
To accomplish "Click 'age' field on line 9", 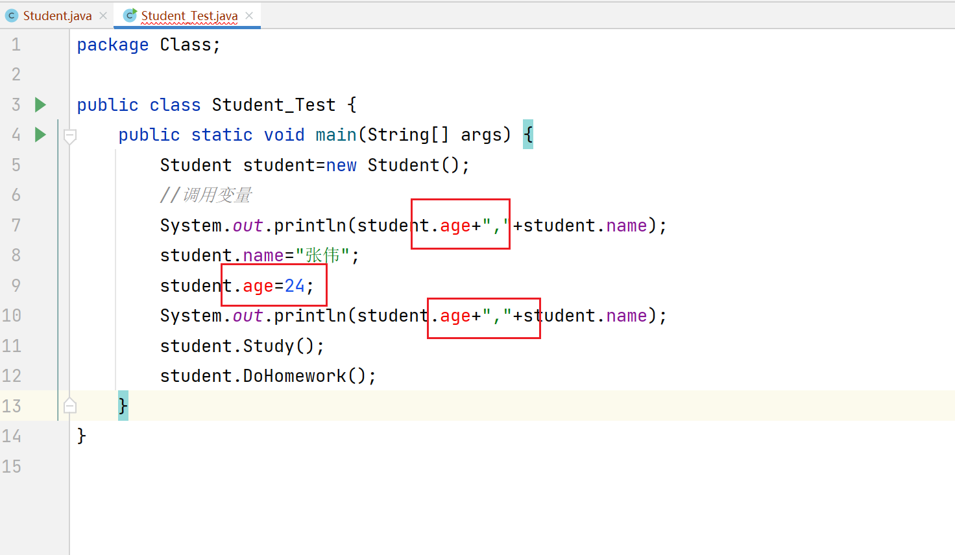I will click(258, 287).
